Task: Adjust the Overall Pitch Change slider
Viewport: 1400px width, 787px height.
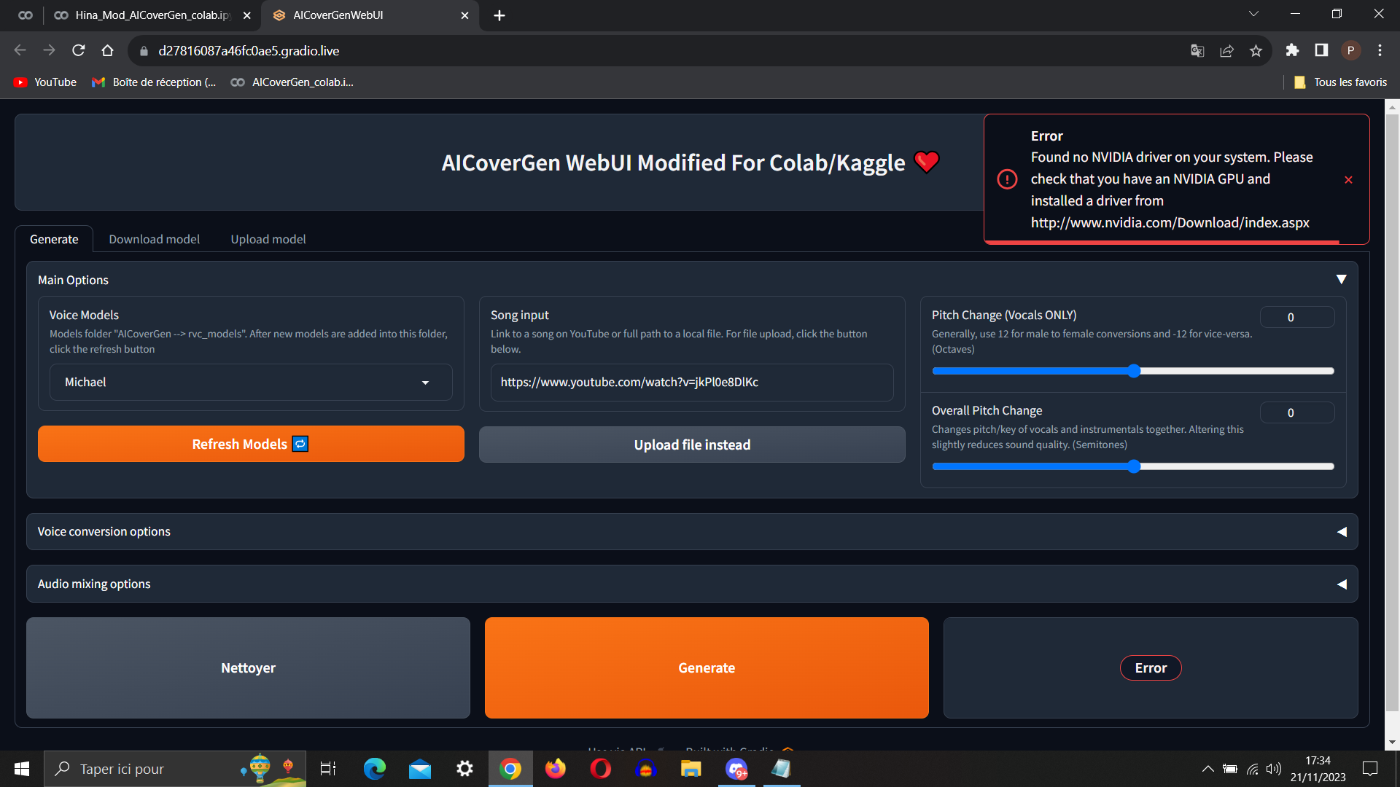Action: click(x=1133, y=466)
